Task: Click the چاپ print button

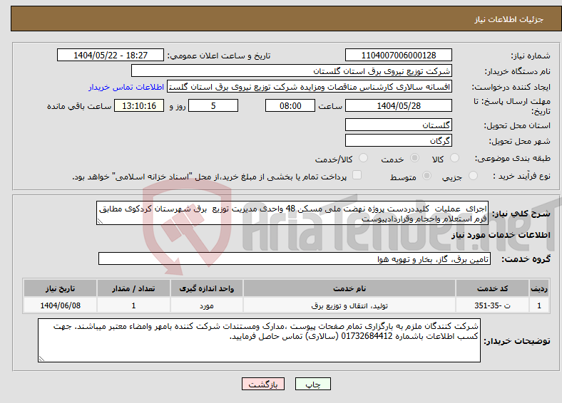Action: point(313,384)
